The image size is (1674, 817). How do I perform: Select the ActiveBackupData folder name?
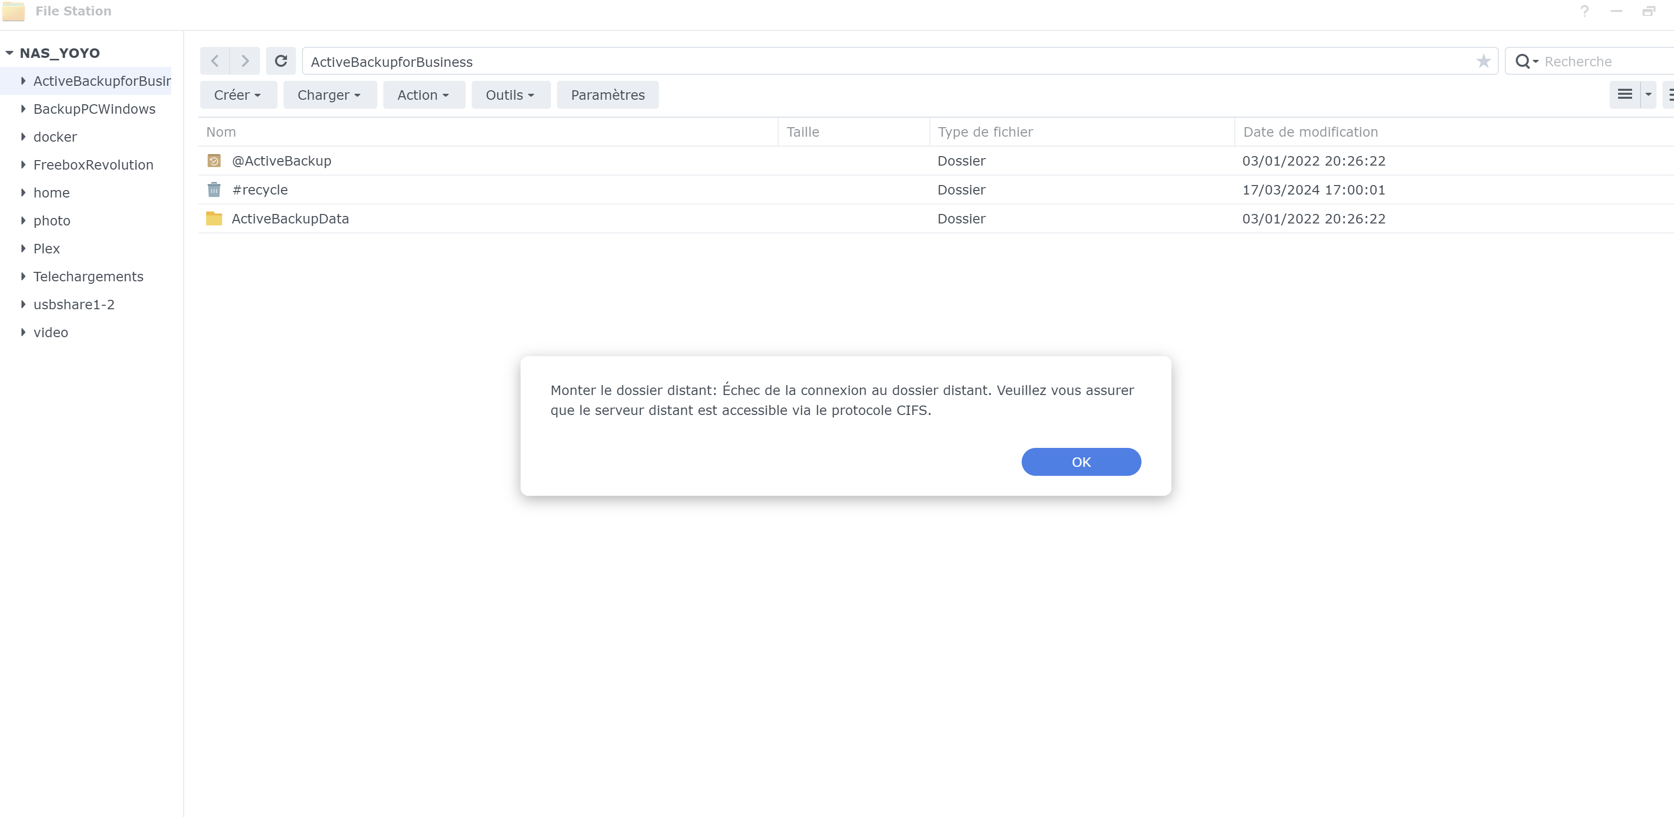(x=290, y=218)
